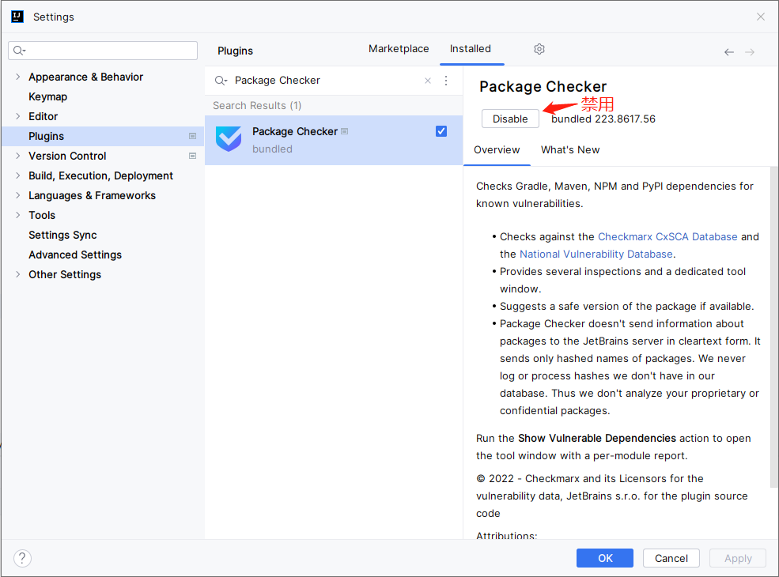Click the 'Plugins' panel heading

[x=235, y=51]
